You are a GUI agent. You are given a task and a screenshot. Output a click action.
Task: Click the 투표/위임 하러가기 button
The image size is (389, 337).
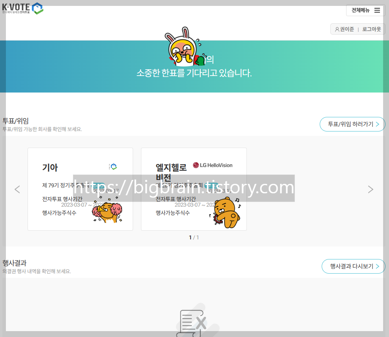point(352,124)
